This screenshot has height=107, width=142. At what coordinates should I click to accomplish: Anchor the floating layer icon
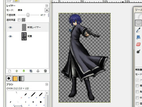[x=38, y=71]
